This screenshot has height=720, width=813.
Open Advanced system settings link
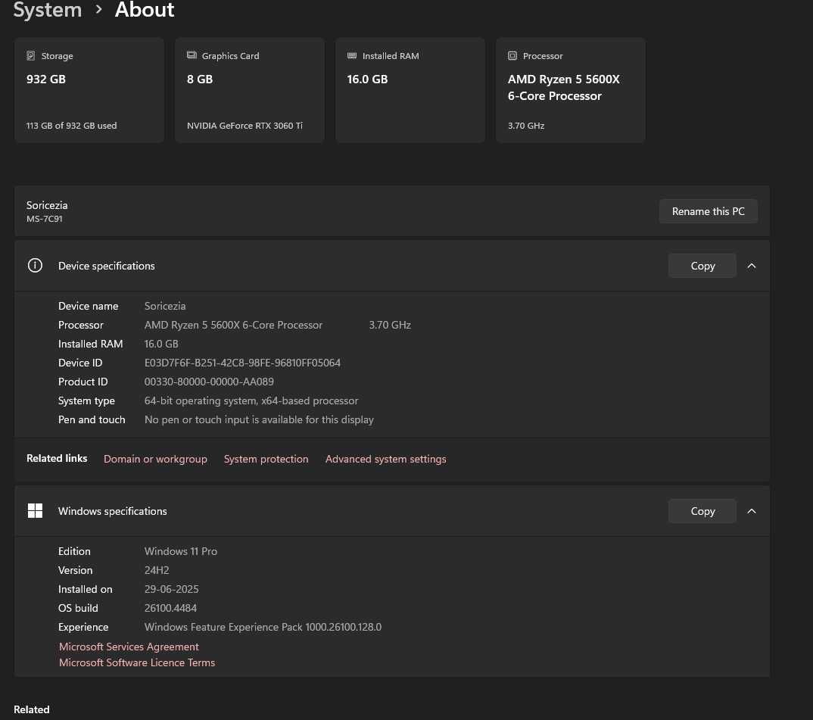386,459
